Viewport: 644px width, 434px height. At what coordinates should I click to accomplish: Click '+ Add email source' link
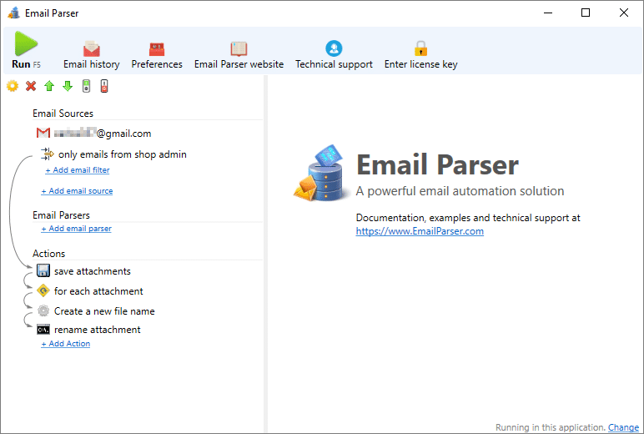point(77,190)
